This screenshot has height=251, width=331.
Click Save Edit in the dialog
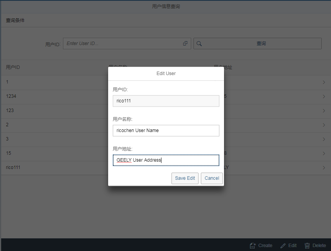click(185, 178)
